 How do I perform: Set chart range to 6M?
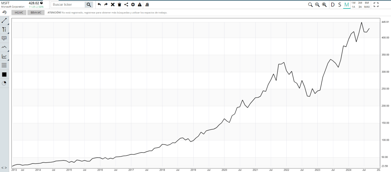(x=367, y=3)
